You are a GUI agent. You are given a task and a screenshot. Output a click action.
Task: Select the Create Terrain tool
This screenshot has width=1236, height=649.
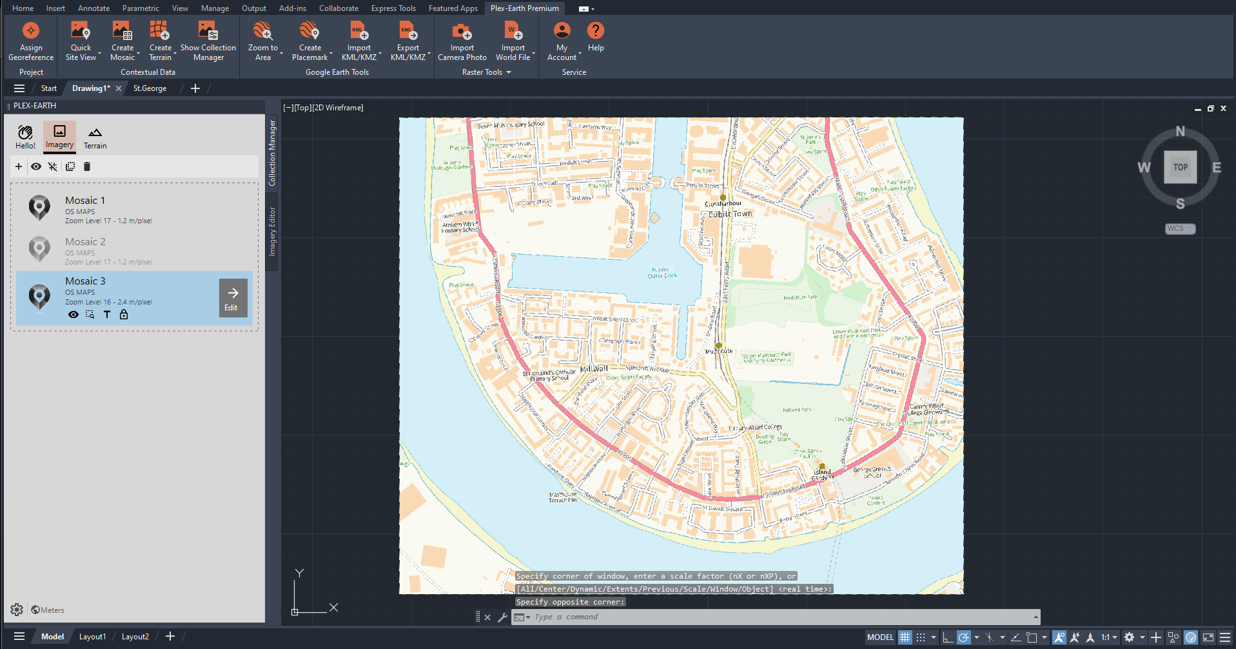pos(160,41)
